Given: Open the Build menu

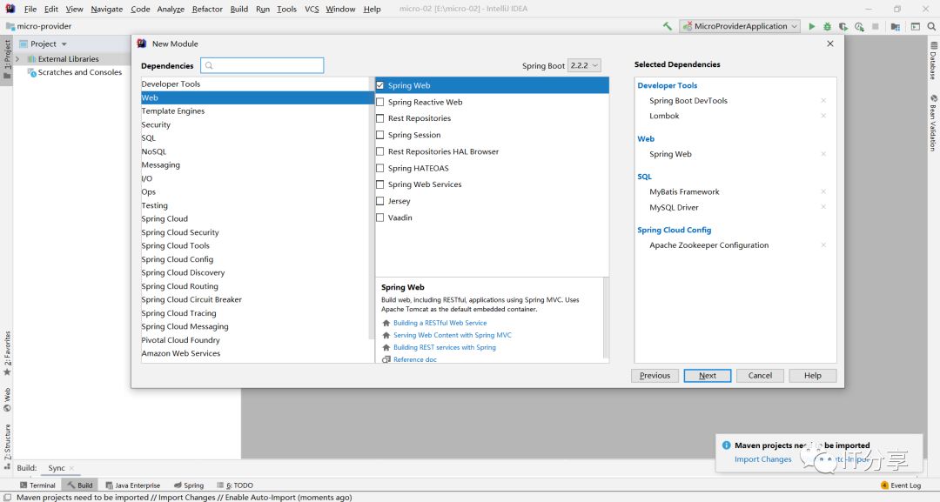Looking at the screenshot, I should click(239, 9).
